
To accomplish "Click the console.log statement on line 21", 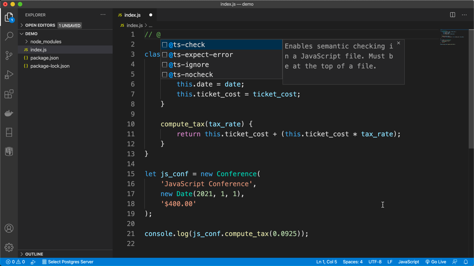I will 226,234.
